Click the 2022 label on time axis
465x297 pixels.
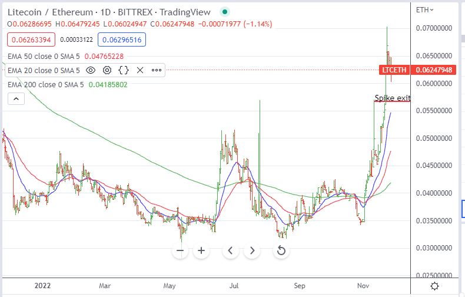point(42,286)
